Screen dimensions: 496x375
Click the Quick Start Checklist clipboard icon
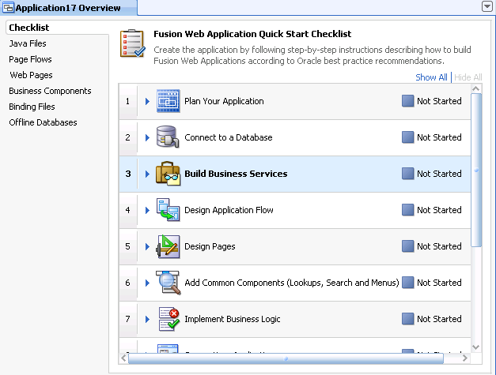click(132, 44)
